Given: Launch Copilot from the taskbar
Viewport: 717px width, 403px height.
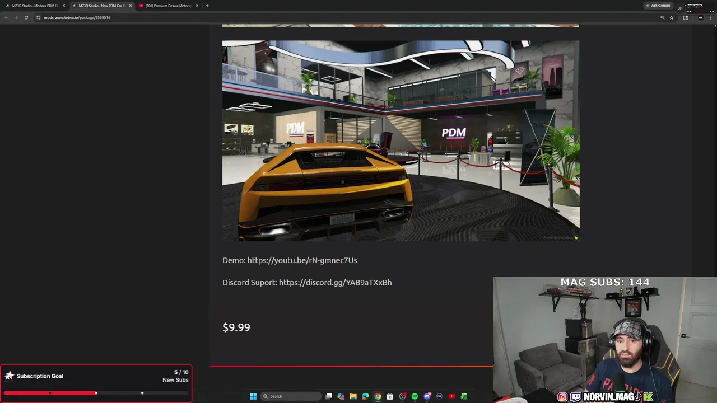Looking at the screenshot, I should point(341,396).
